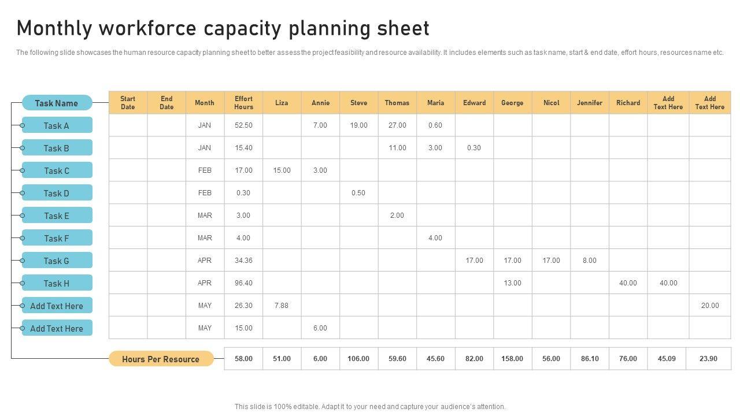Screen dimensions: 740x416
Task: Select the 96.40 effort hours cell
Action: pyautogui.click(x=243, y=283)
